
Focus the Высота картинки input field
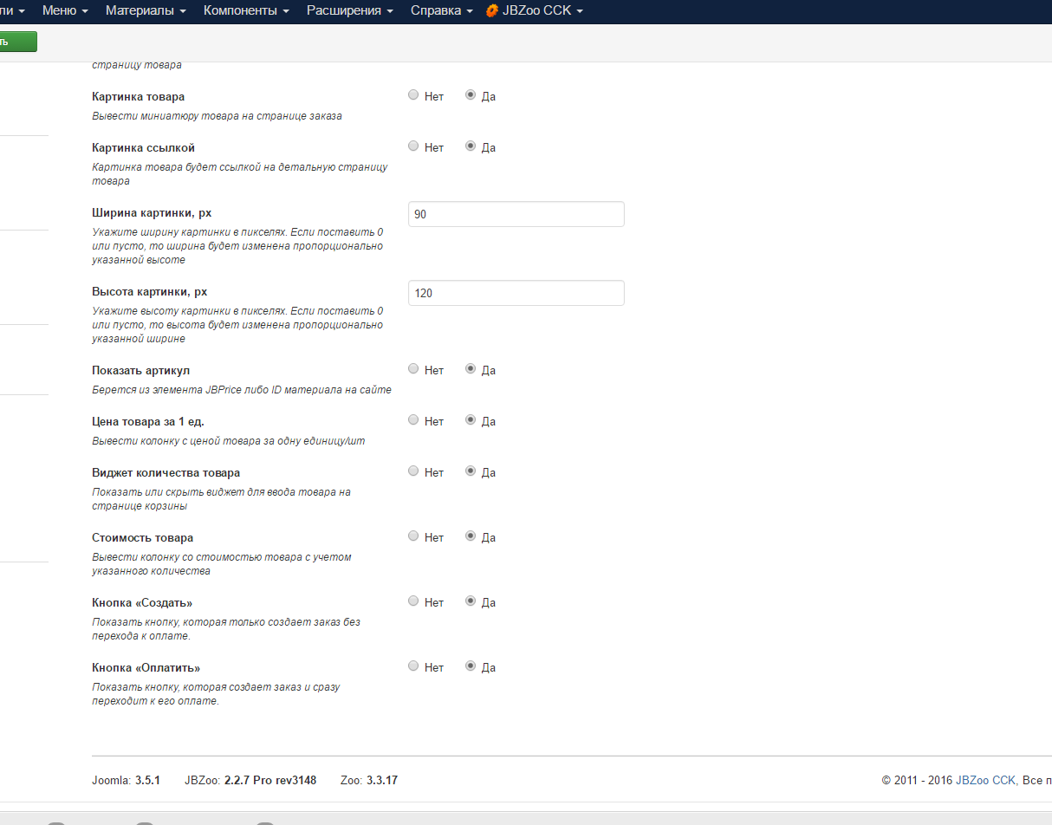(516, 293)
